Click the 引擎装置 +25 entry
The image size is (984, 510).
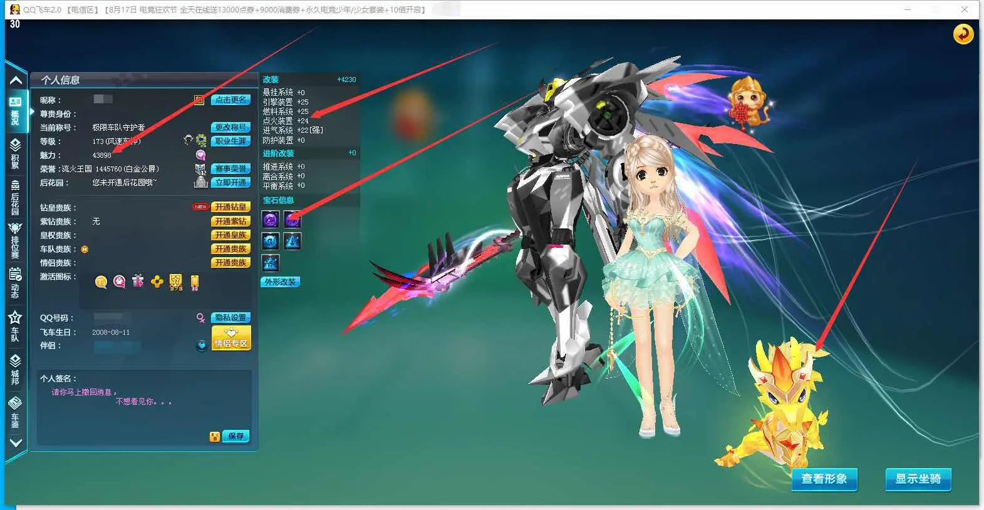(286, 102)
